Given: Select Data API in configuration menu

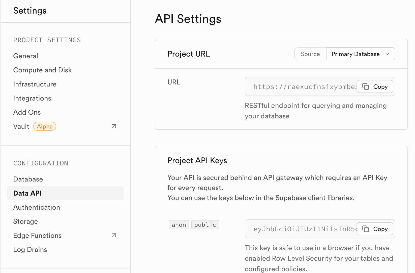Looking at the screenshot, I should click(27, 193).
